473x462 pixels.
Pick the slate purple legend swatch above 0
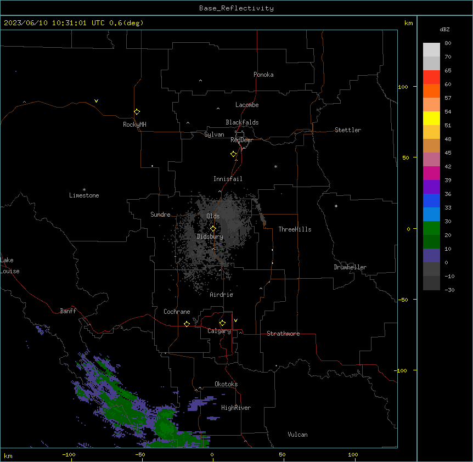point(431,256)
